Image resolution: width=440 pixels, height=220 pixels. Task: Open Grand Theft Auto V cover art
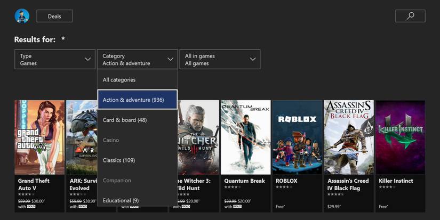[39, 137]
